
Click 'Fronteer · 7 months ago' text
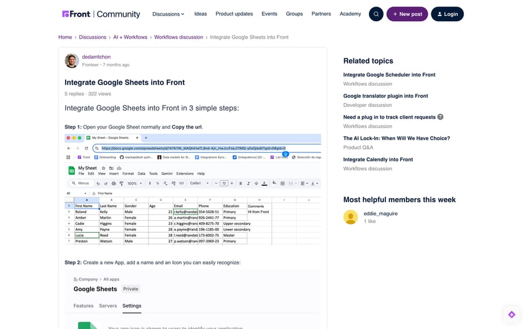106,65
